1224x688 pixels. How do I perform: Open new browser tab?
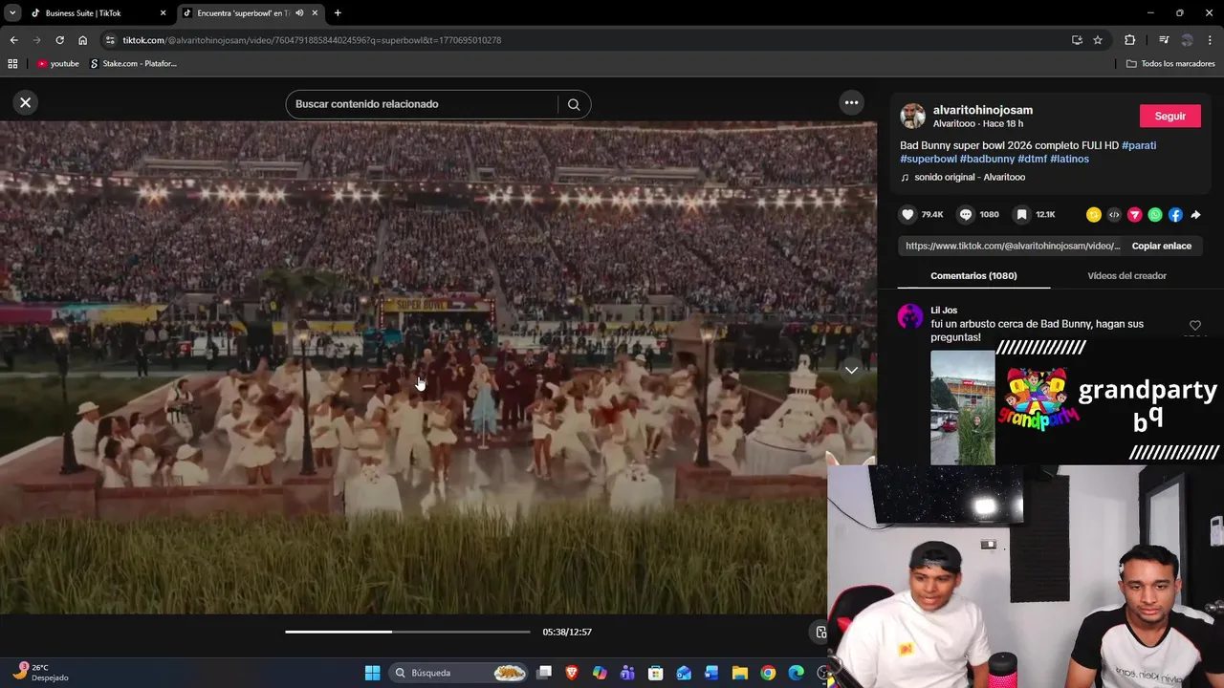338,13
